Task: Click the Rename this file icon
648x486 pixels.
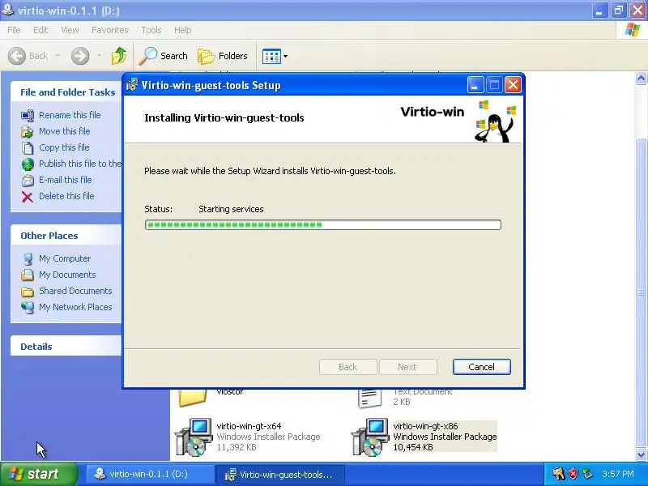Action: [28, 115]
